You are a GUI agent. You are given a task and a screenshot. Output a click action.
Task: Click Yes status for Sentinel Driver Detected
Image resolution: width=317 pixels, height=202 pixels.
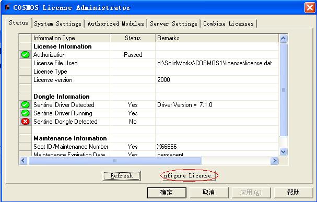click(x=133, y=105)
